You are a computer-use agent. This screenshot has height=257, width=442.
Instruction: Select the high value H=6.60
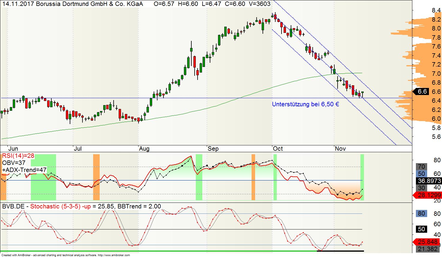[188, 4]
